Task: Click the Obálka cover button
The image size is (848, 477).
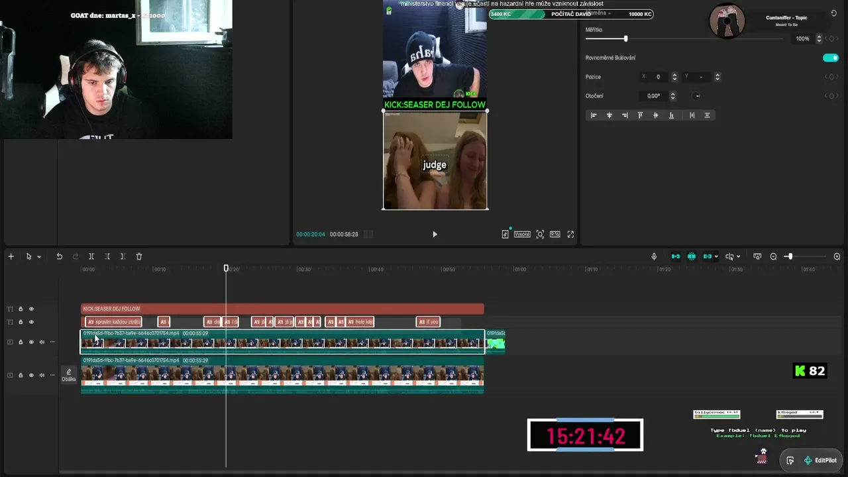Action: click(68, 375)
